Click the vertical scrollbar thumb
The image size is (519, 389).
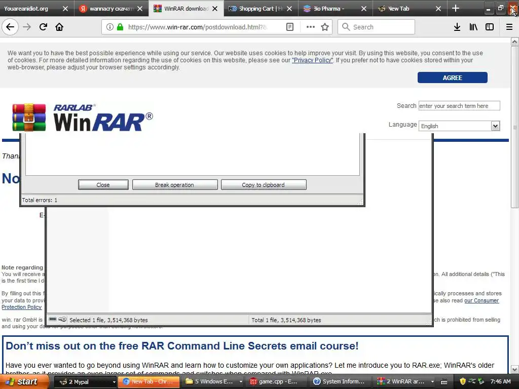click(514, 127)
